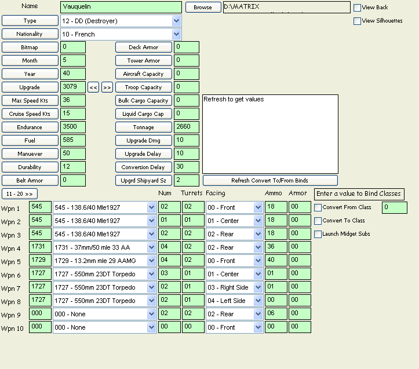This screenshot has height=369, width=419.
Task: Click the D:\MATRIX path field
Action: (287, 7)
